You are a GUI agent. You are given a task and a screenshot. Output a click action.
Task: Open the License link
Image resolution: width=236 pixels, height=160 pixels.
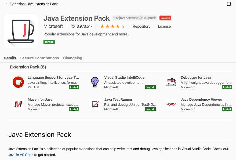pyautogui.click(x=164, y=26)
